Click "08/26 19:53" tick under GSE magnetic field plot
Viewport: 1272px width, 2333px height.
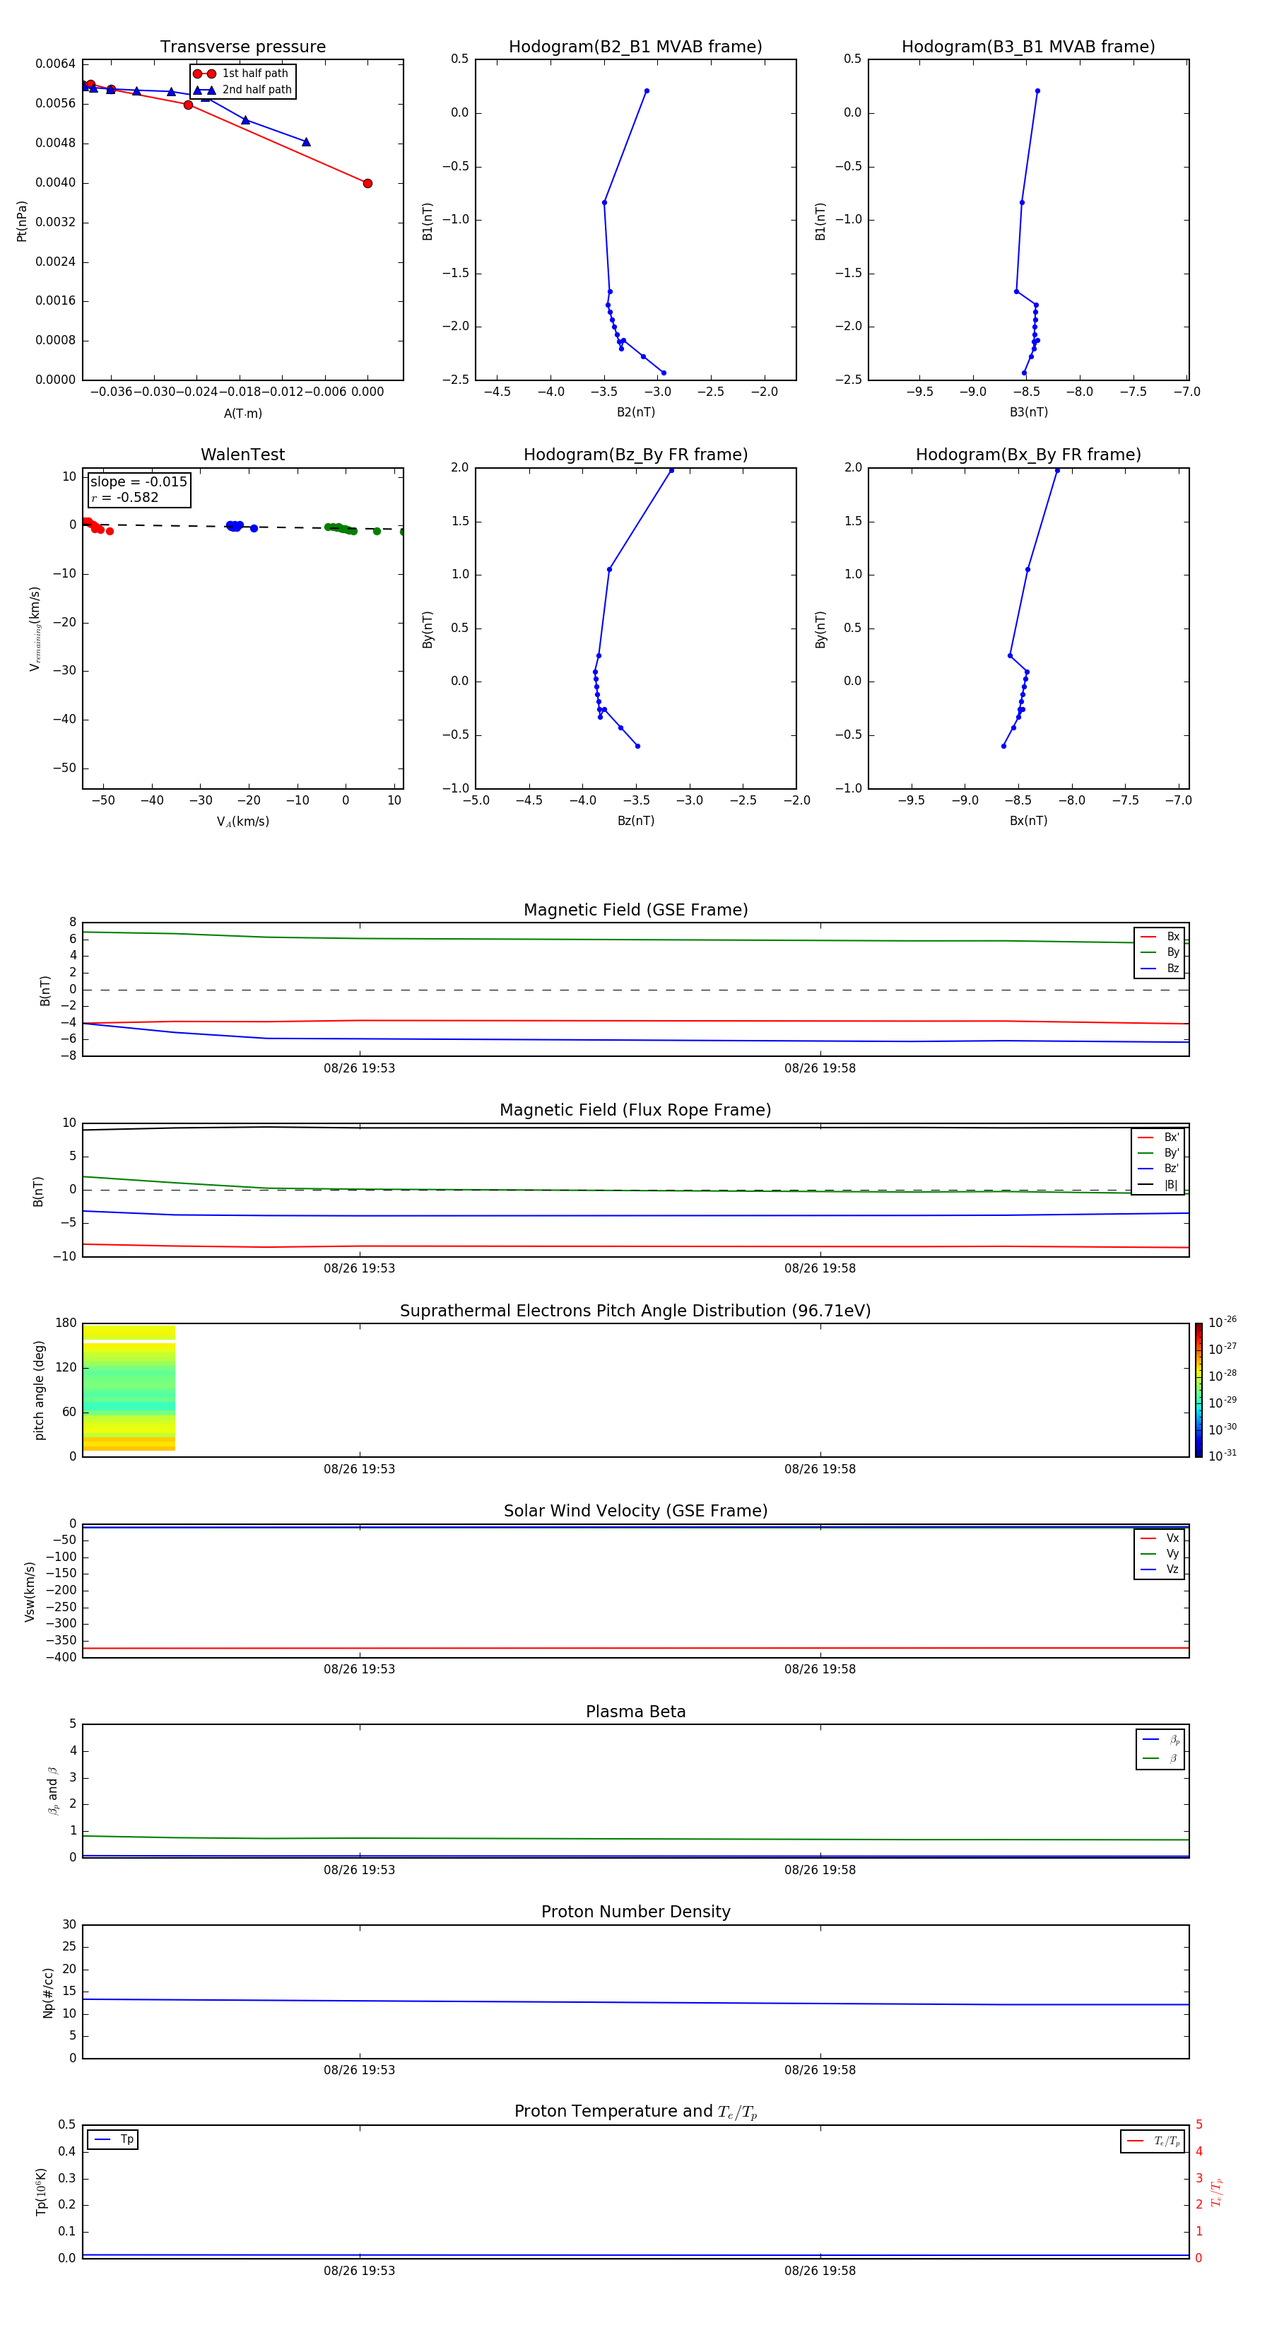[360, 1069]
